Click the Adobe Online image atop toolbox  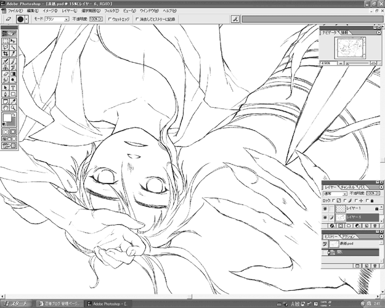[9, 33]
